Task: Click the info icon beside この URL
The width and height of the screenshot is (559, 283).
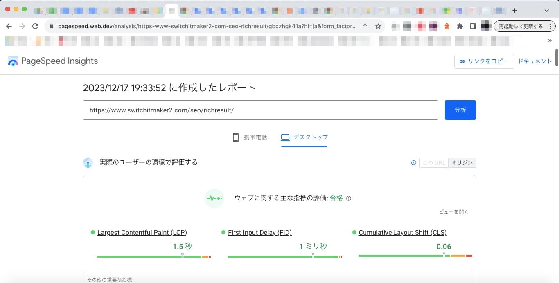Action: [413, 163]
